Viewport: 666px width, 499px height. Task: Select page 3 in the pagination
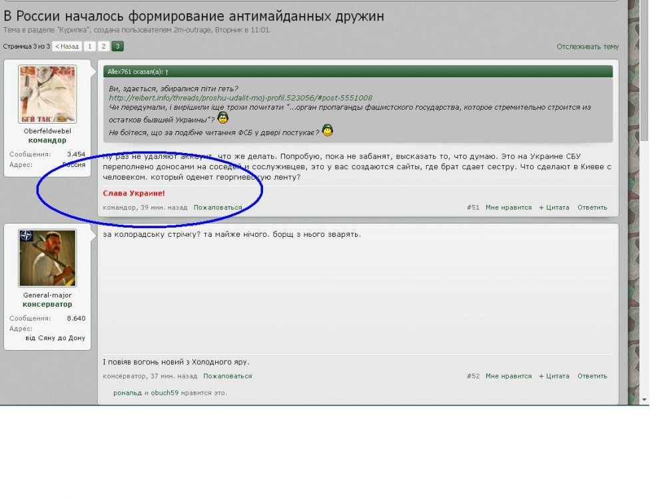click(118, 47)
